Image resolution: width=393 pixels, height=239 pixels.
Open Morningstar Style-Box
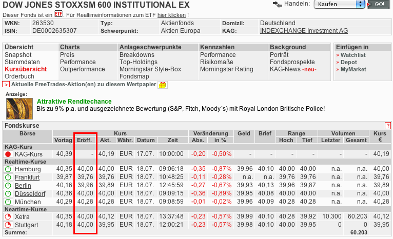150,69
